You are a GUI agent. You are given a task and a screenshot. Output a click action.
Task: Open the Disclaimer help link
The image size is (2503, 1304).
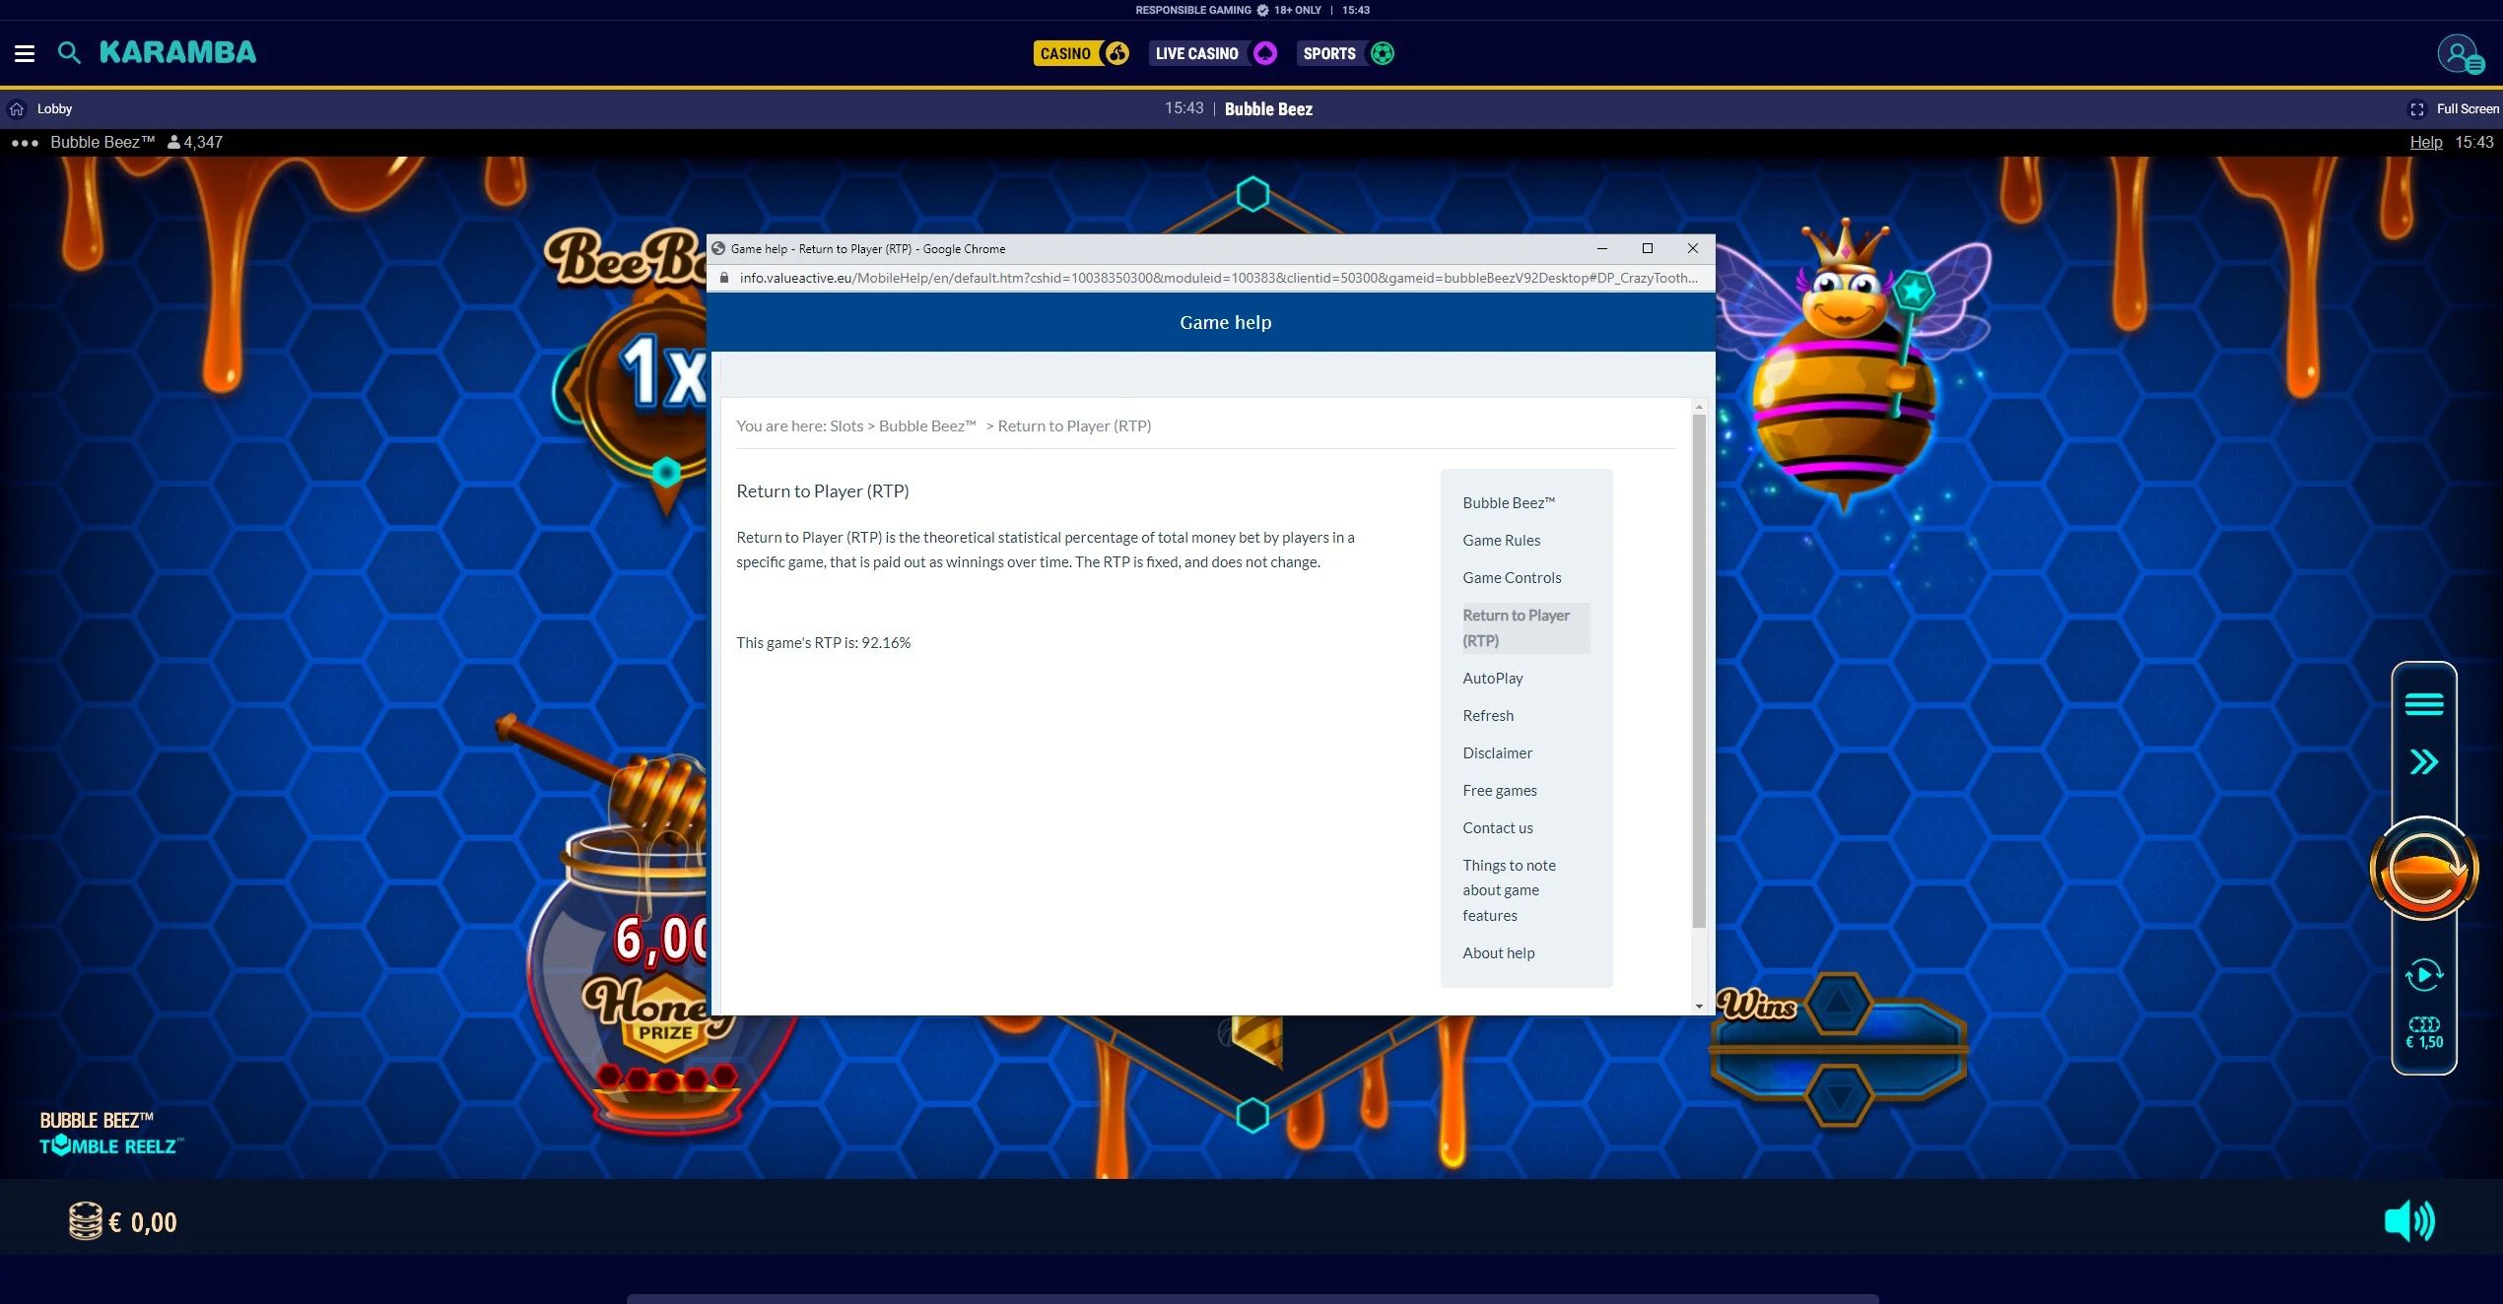coord(1497,752)
